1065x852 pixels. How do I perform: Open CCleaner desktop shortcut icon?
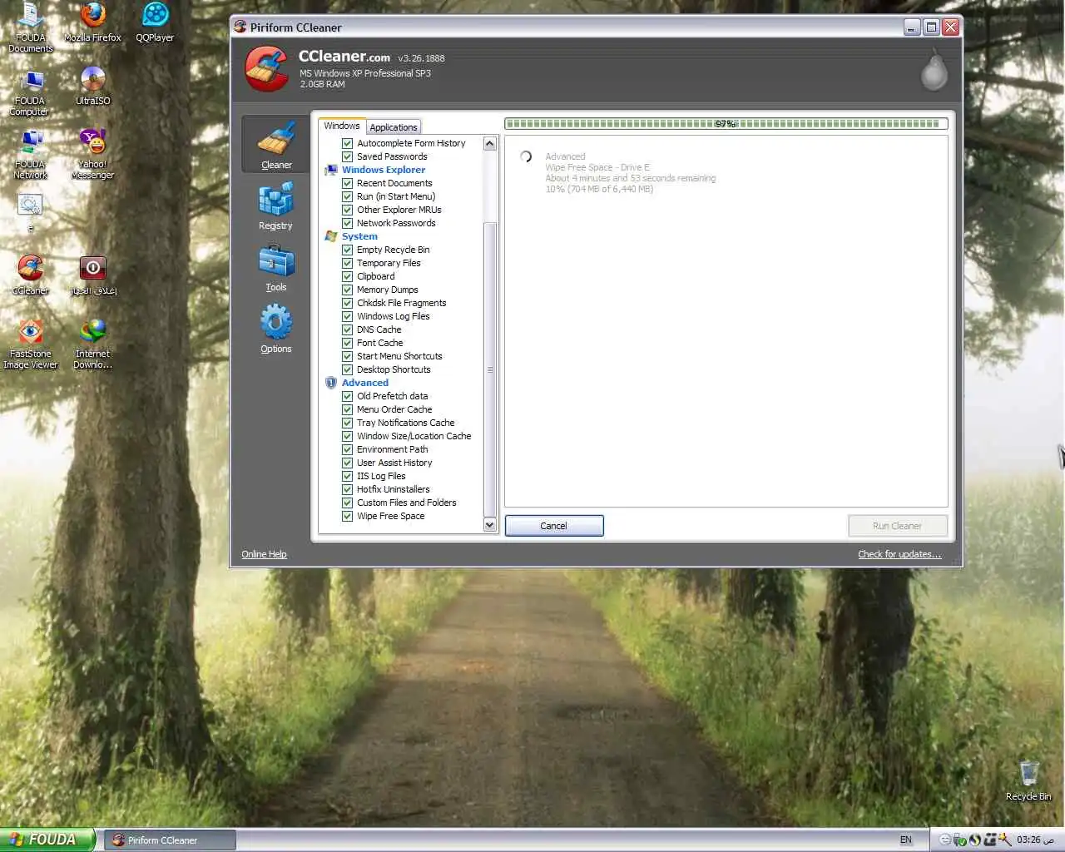tap(30, 276)
